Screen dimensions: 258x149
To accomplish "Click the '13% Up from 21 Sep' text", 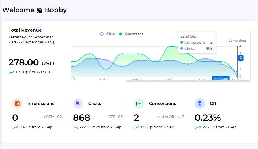I will tap(33, 72).
